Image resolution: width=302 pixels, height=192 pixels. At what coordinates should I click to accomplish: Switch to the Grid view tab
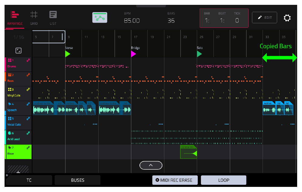[x=34, y=18]
